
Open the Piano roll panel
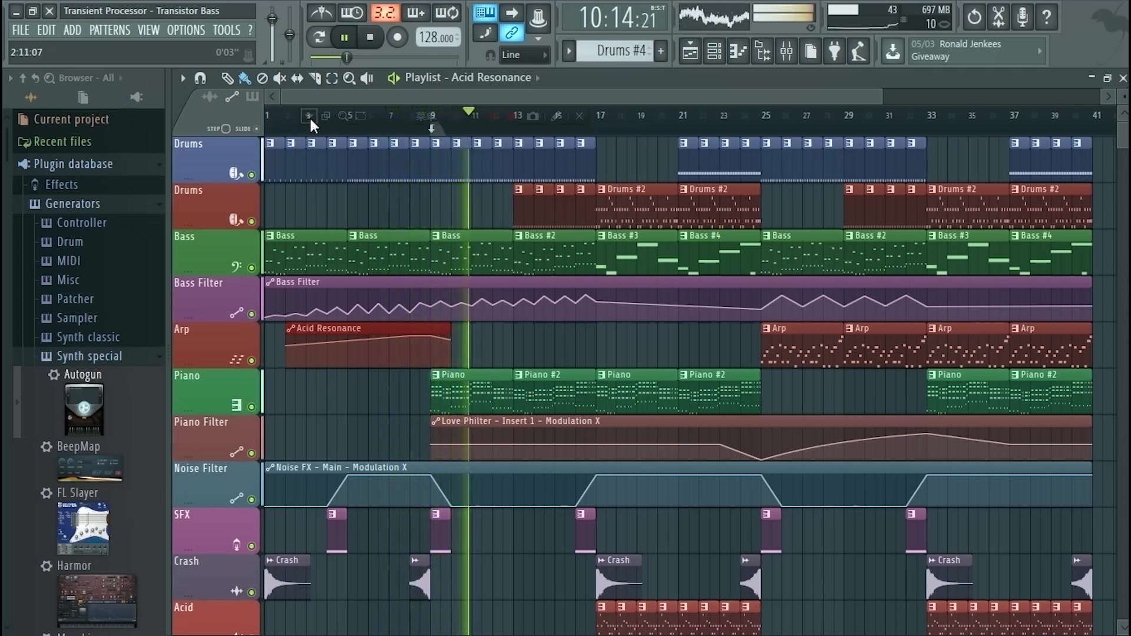tap(738, 51)
